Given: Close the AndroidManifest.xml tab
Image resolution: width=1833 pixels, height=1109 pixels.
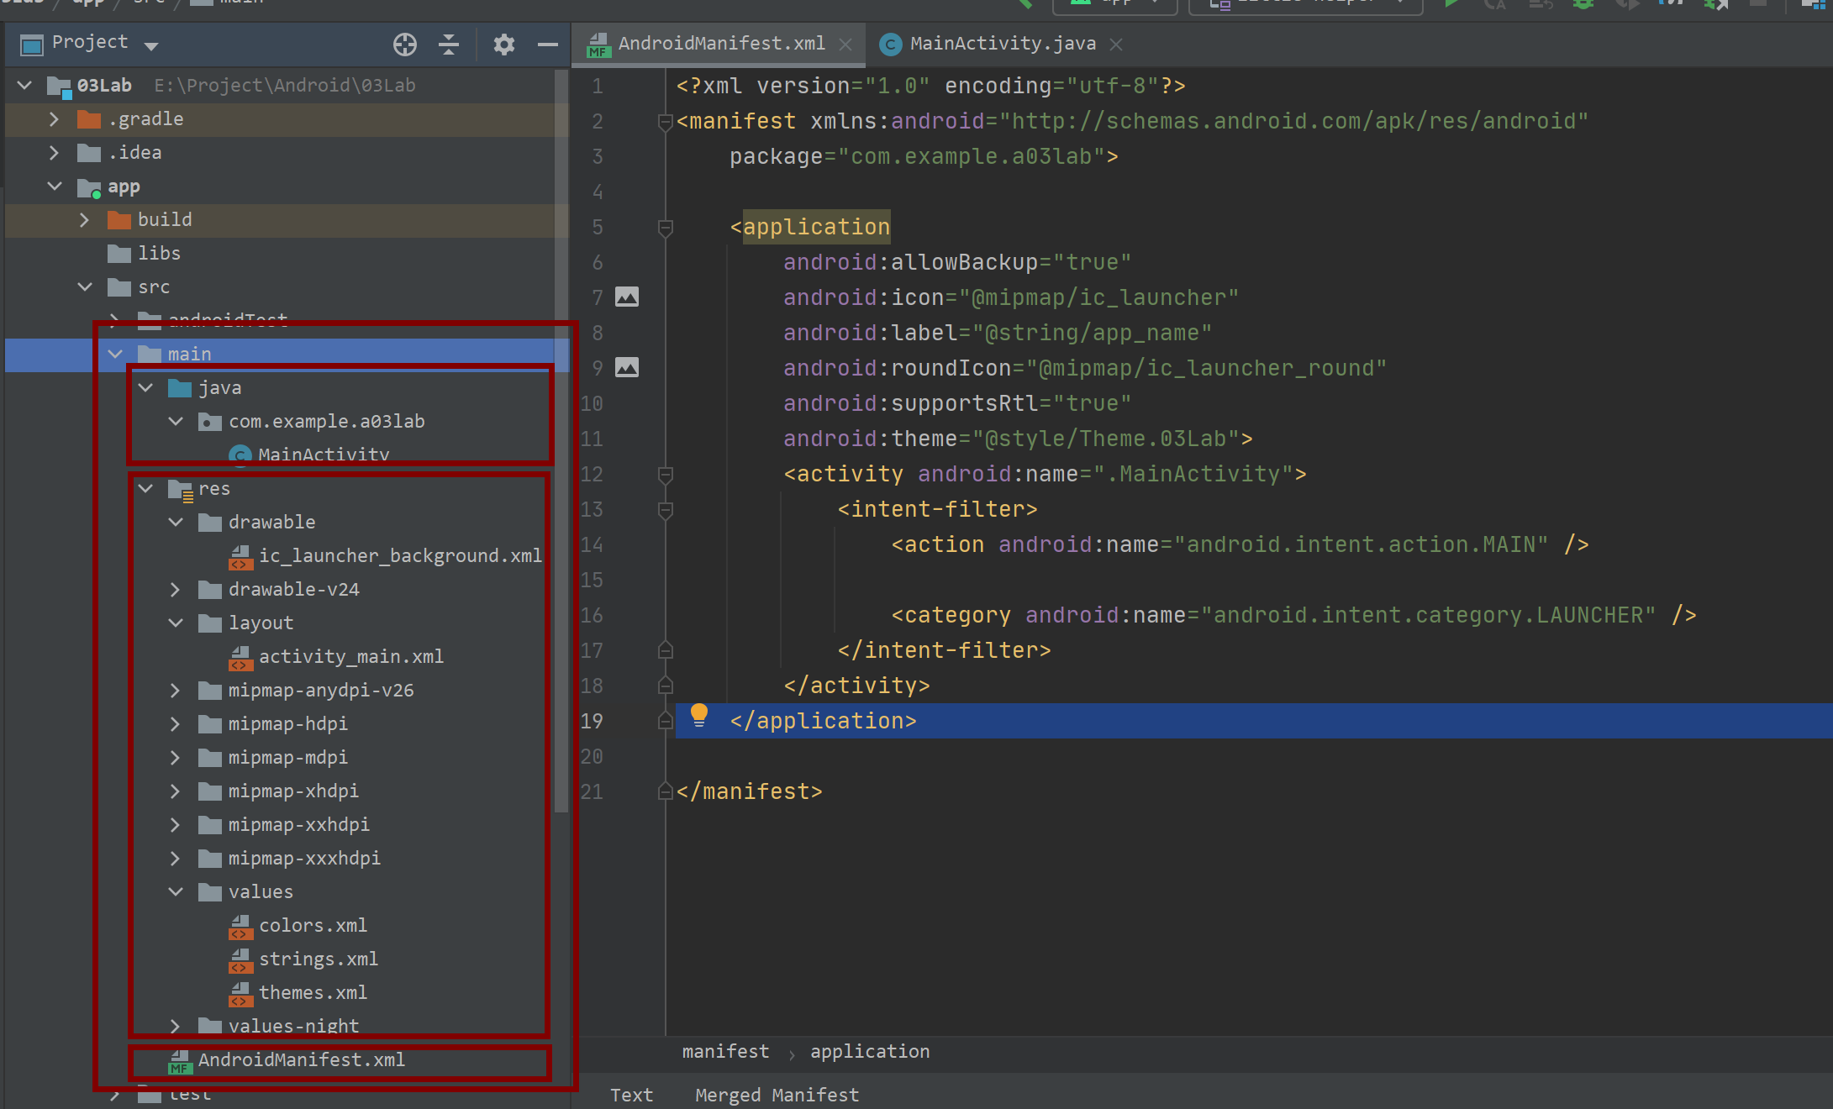Looking at the screenshot, I should point(845,45).
